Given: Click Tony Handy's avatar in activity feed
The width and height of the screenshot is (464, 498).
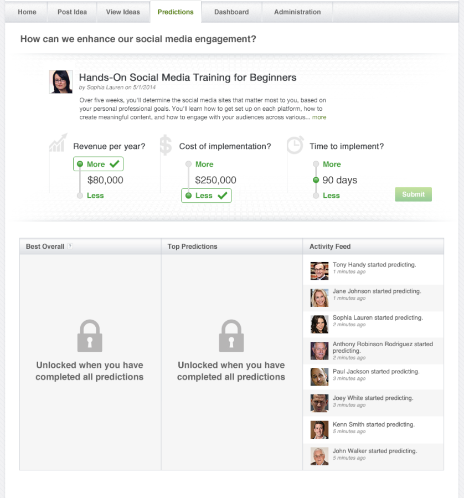Looking at the screenshot, I should 319,271.
